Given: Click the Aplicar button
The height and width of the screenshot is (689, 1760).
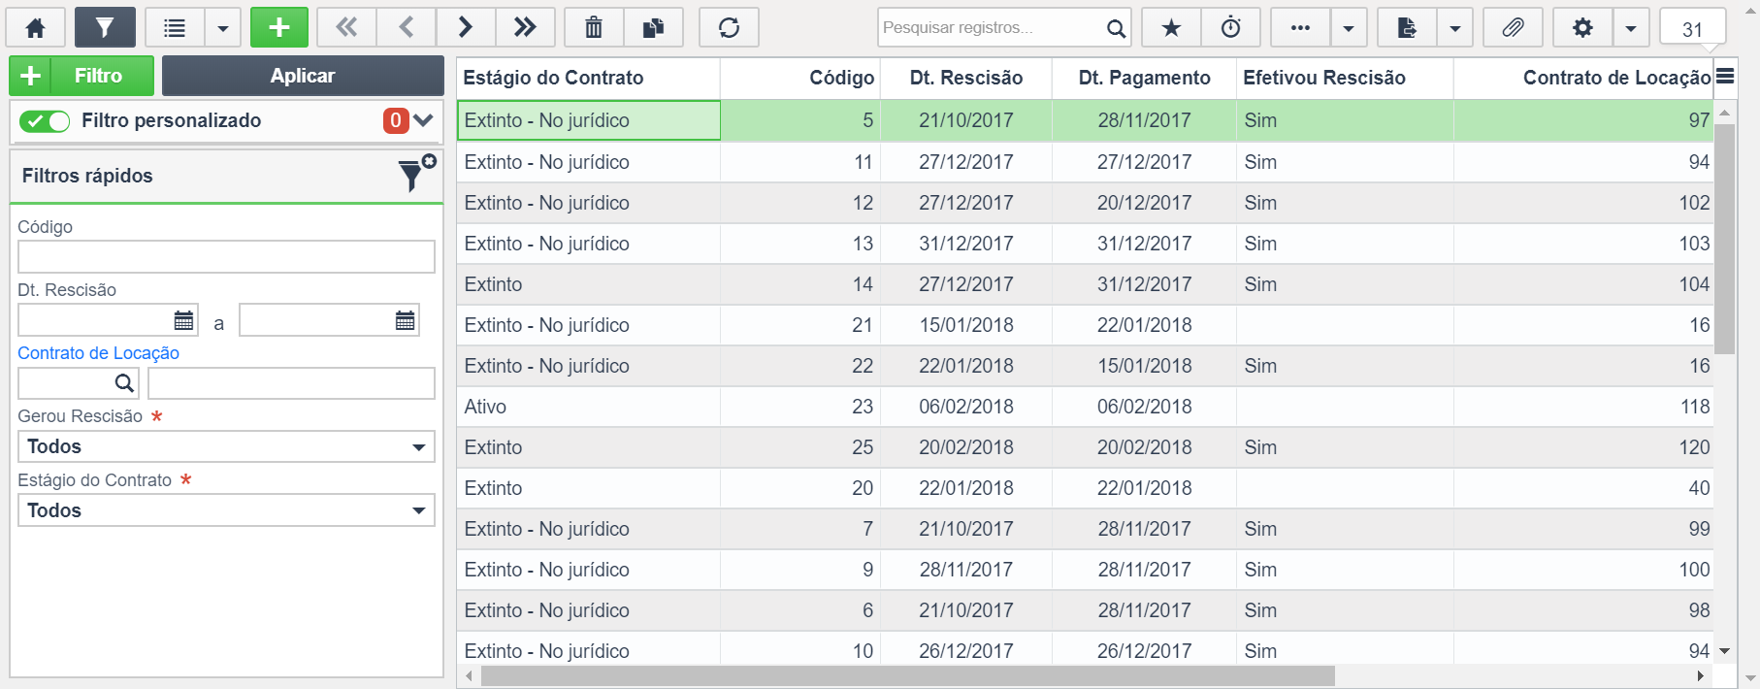Looking at the screenshot, I should pyautogui.click(x=303, y=76).
